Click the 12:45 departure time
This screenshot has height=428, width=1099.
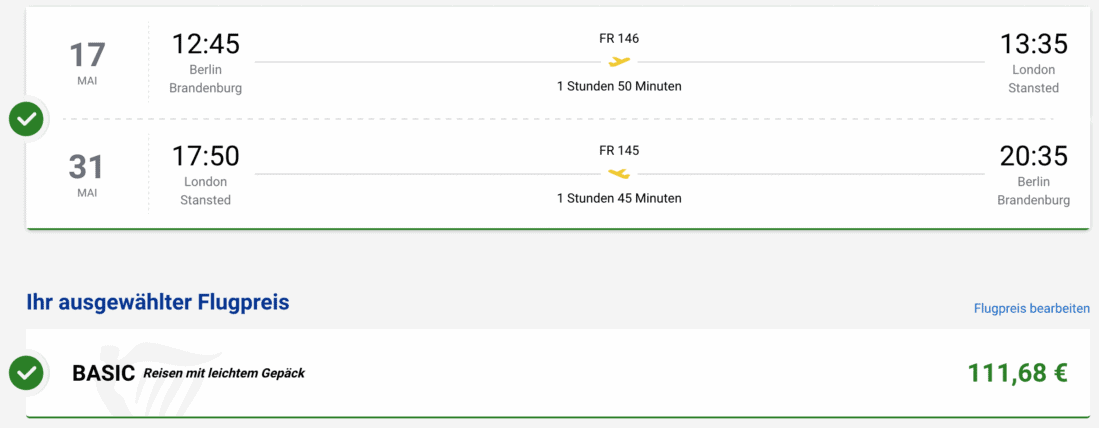click(205, 45)
